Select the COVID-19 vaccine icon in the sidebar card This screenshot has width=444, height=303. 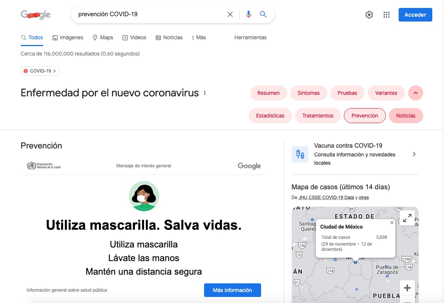click(300, 154)
